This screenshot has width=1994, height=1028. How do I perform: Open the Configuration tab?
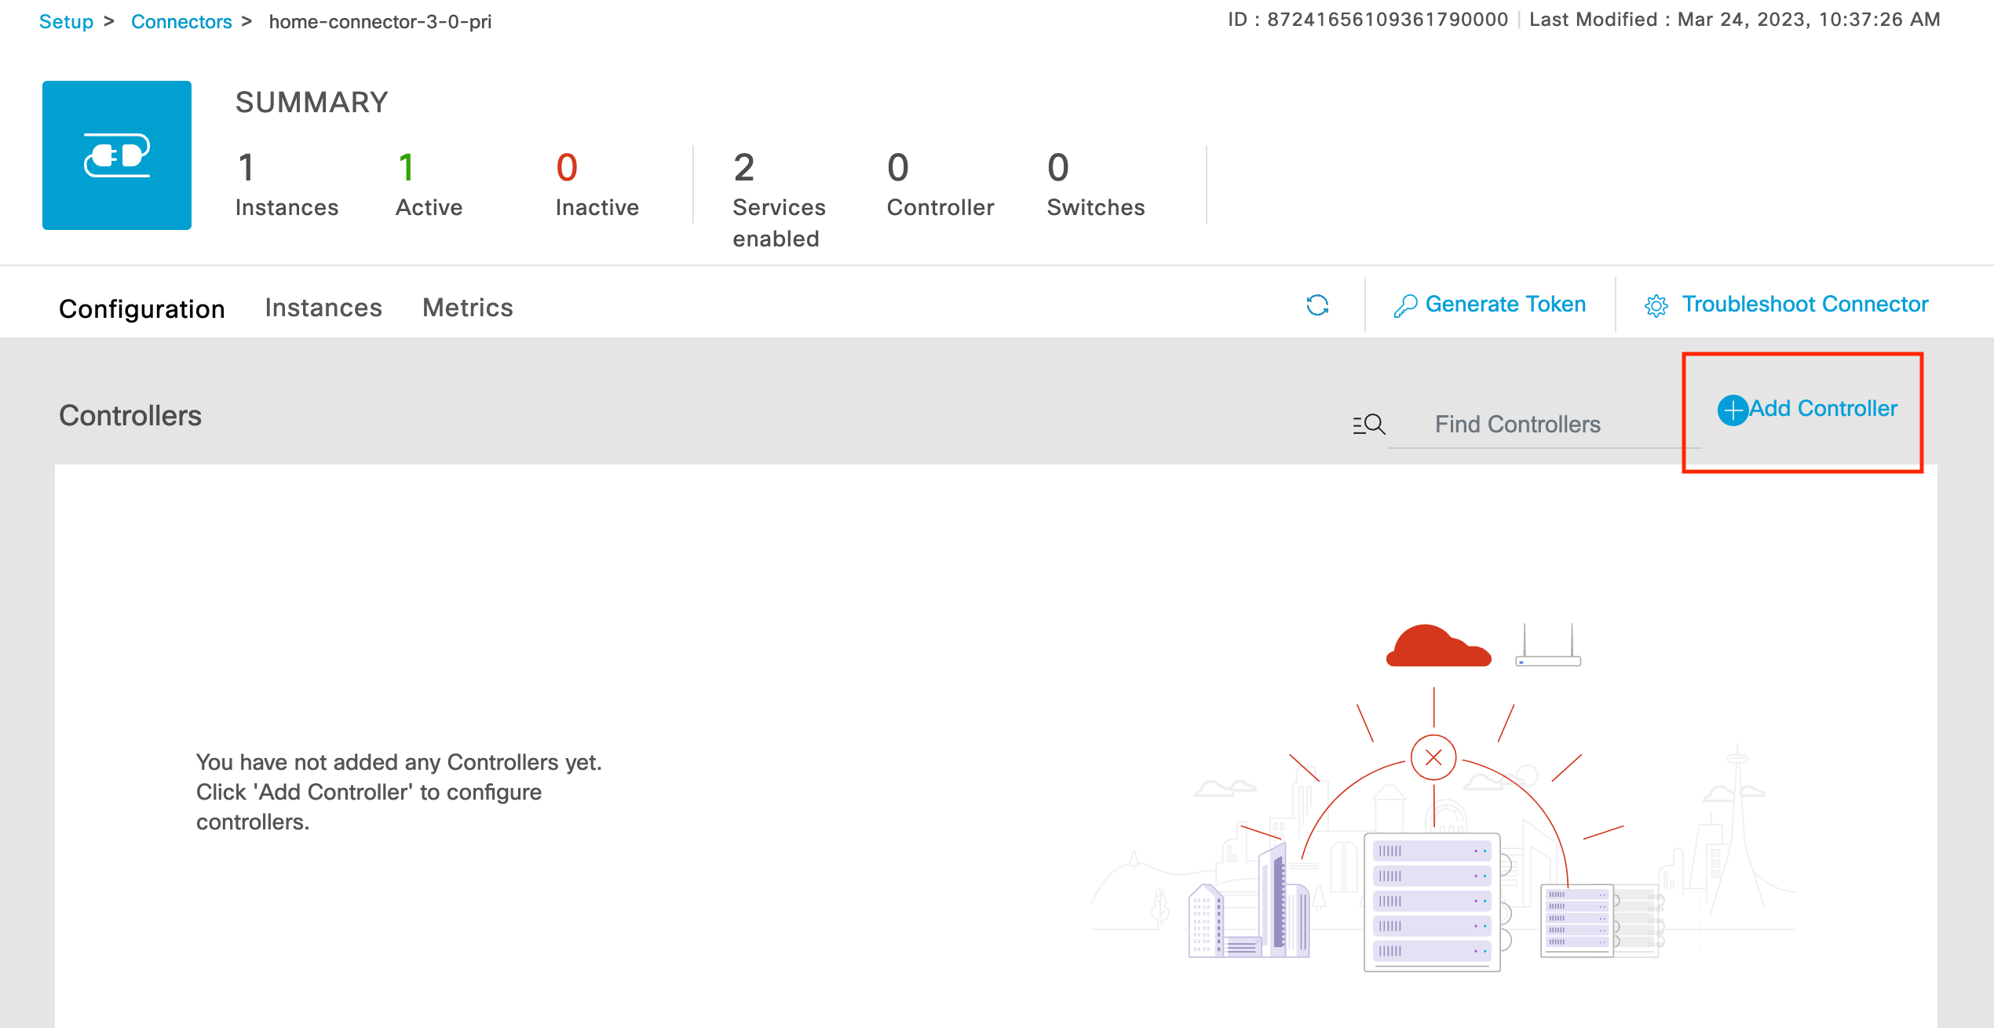tap(142, 308)
